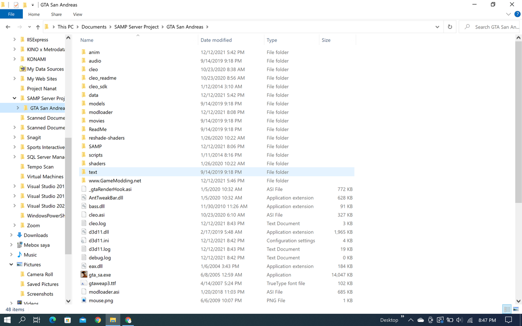Open the recent locations dropdown beside Forward arrow
This screenshot has height=326, width=522.
(x=29, y=27)
